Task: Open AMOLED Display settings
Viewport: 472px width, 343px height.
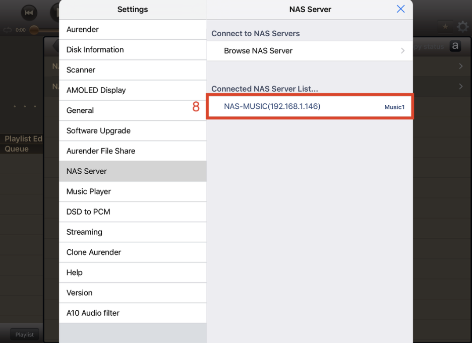Action: click(133, 90)
